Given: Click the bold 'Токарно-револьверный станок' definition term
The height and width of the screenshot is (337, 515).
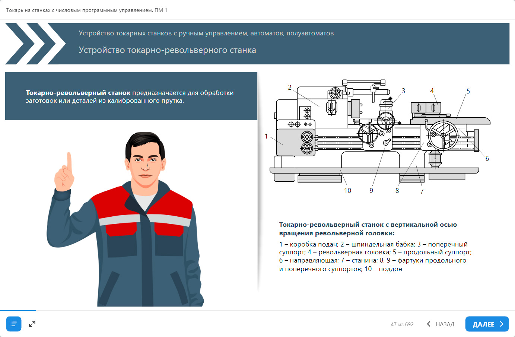Looking at the screenshot, I should click(x=78, y=93).
